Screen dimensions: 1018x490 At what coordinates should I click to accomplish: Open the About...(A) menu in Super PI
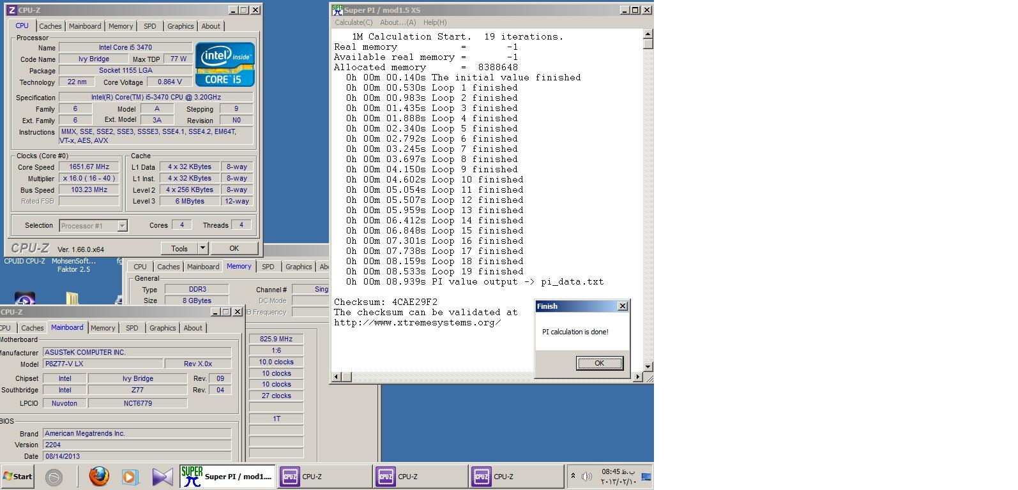pos(398,22)
